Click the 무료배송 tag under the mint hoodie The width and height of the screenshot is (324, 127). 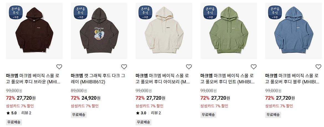208,114
